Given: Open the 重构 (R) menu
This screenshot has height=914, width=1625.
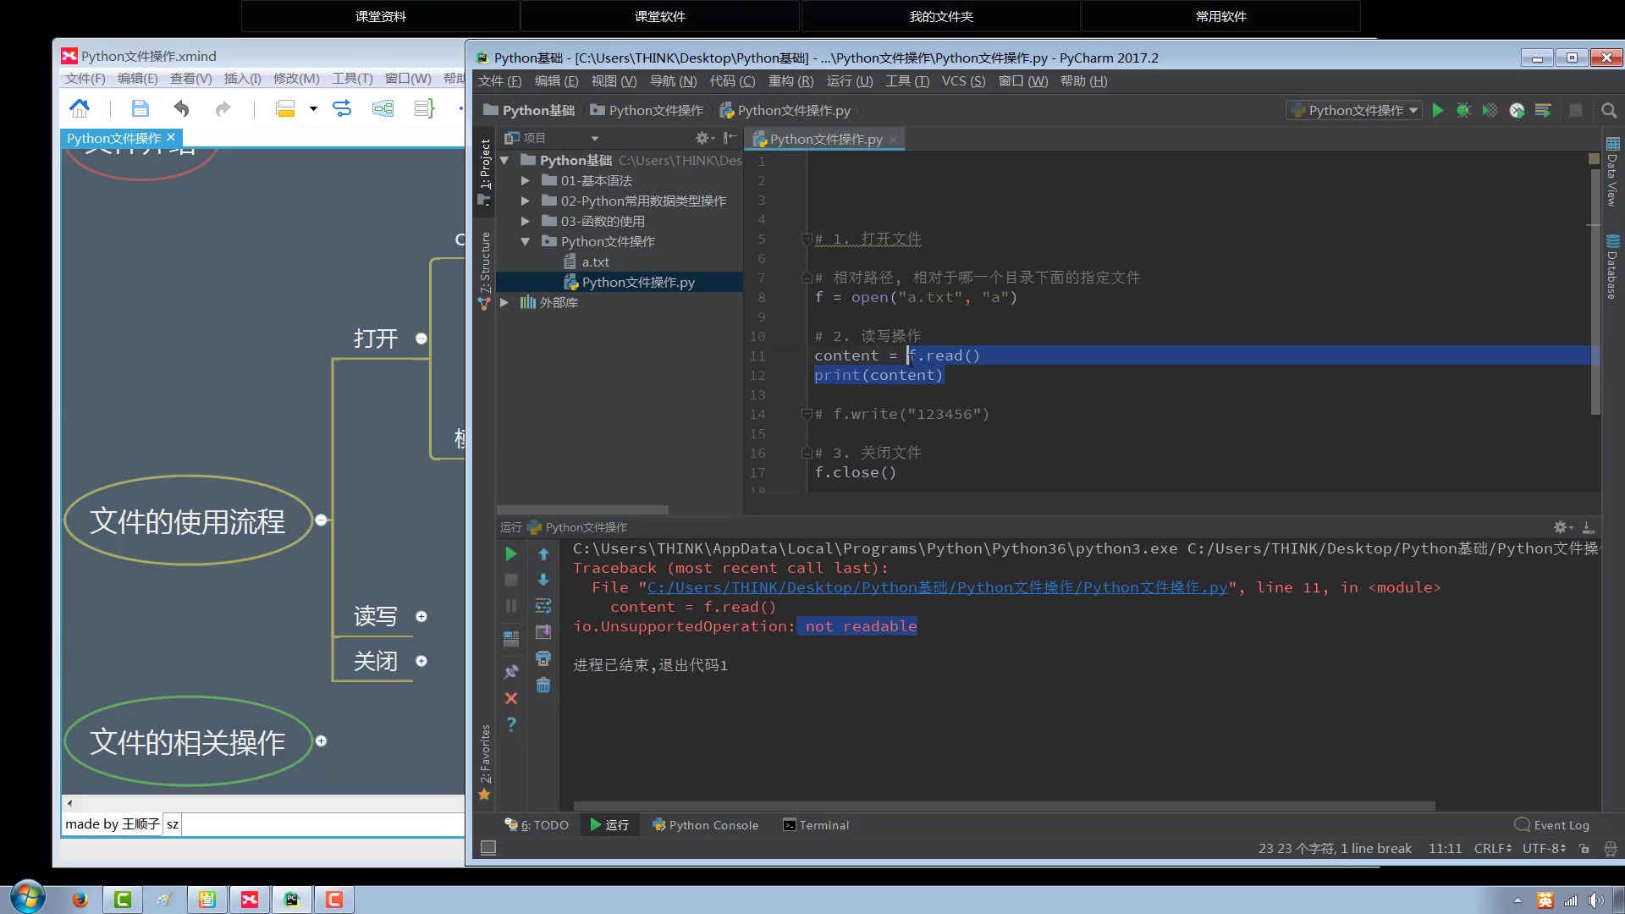Looking at the screenshot, I should click(790, 81).
